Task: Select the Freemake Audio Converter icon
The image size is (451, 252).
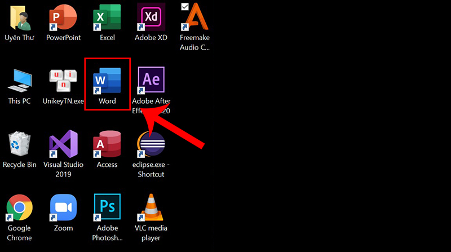Action: [195, 17]
